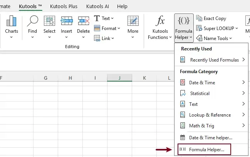Select column H header
Screen dimensions: 250x157
(70, 78)
